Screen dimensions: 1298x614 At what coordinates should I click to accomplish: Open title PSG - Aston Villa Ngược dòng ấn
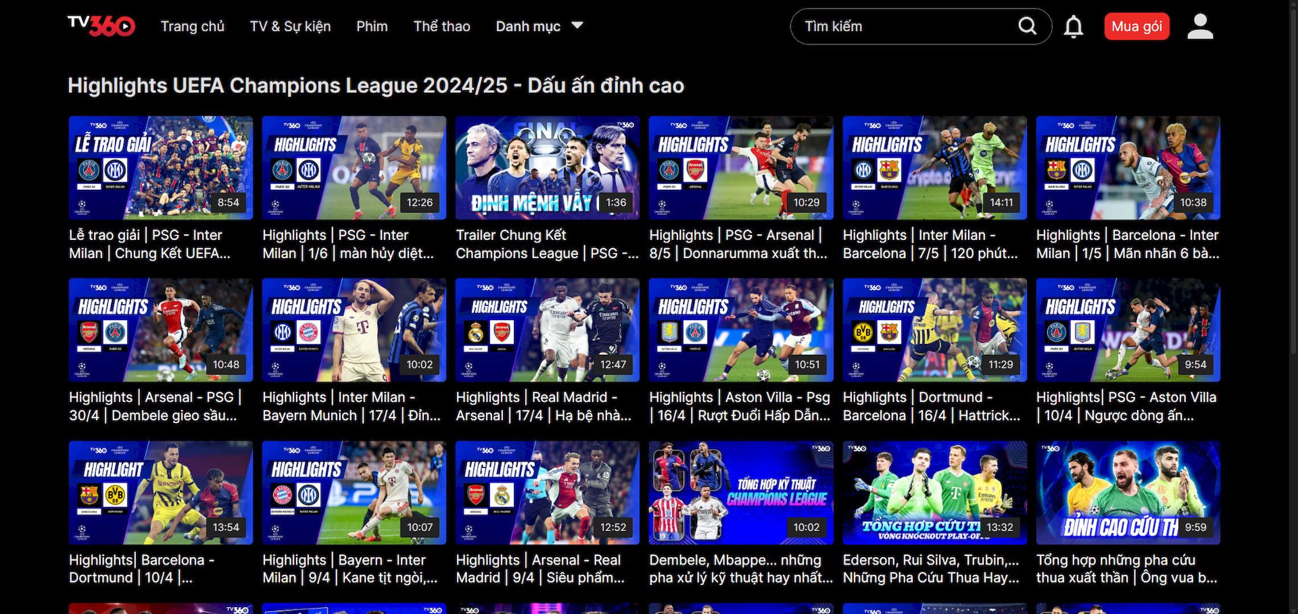tap(1126, 406)
